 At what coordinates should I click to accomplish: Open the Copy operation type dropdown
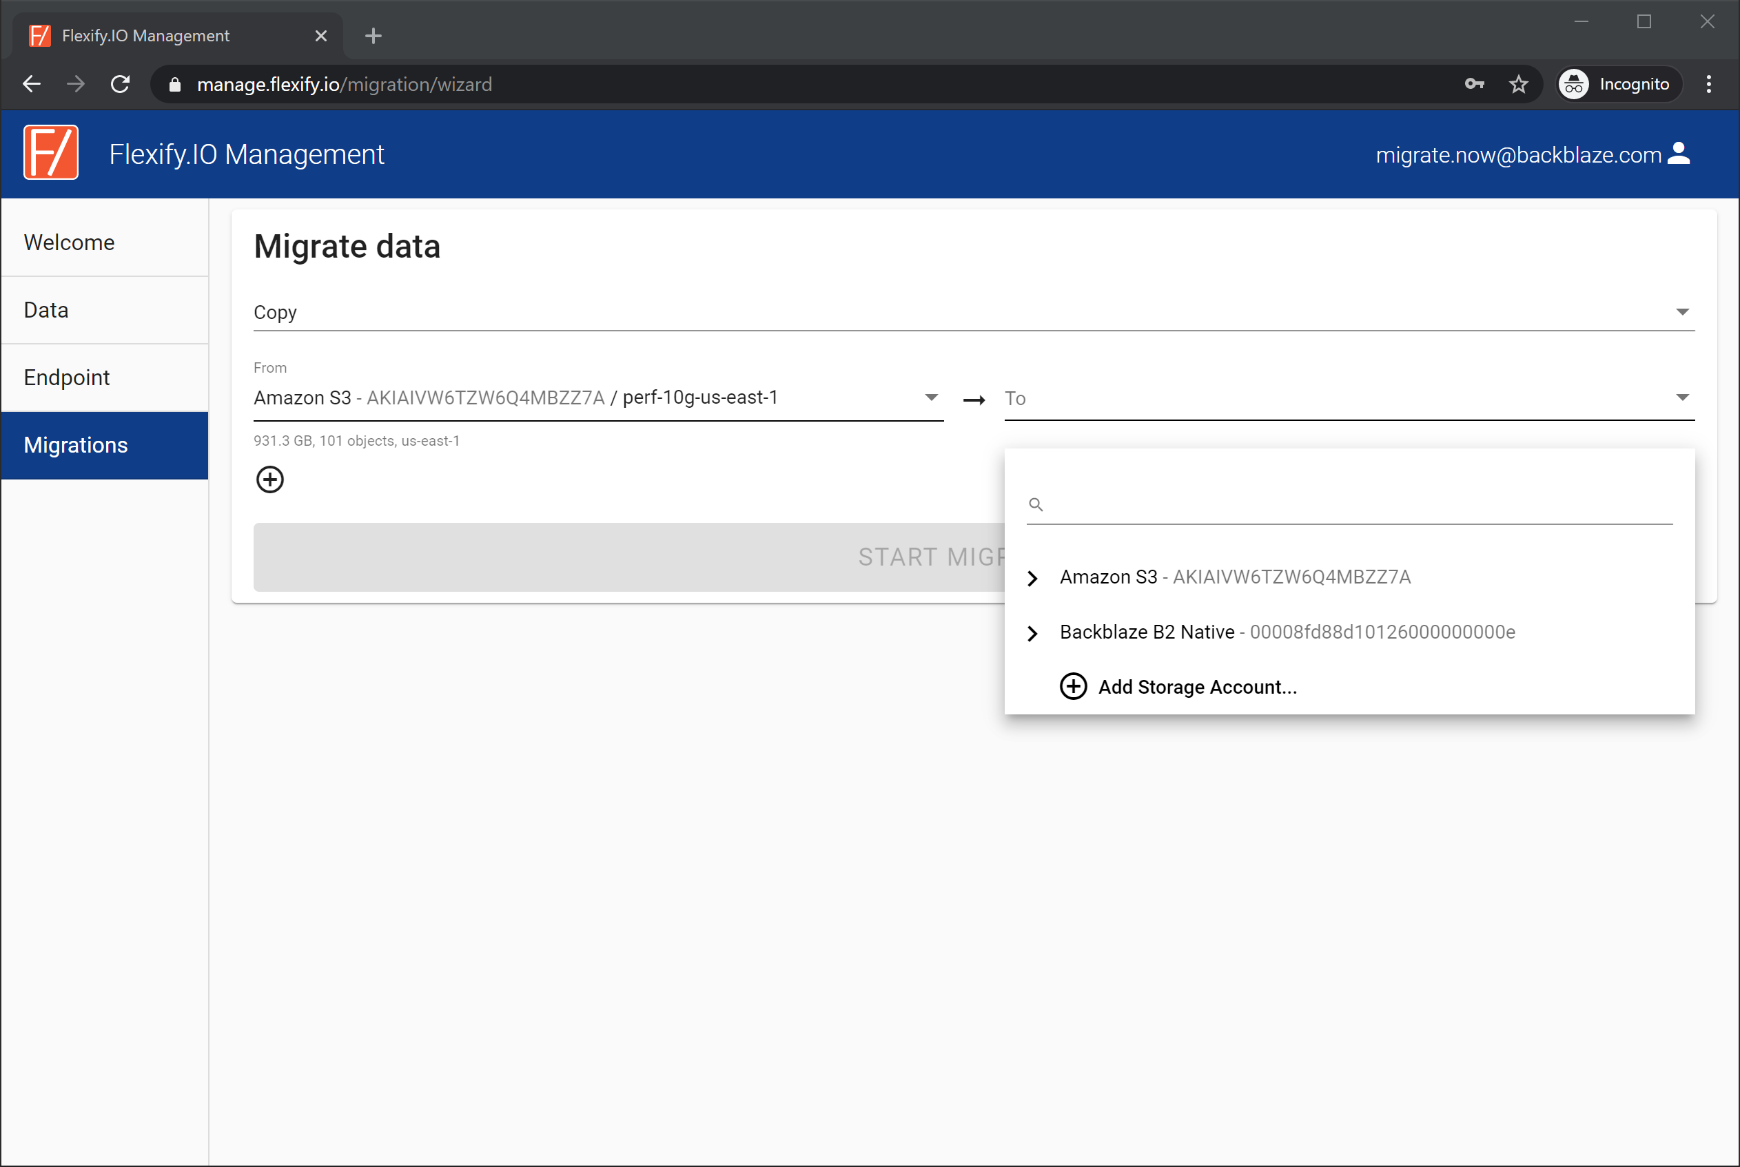[x=1686, y=313]
